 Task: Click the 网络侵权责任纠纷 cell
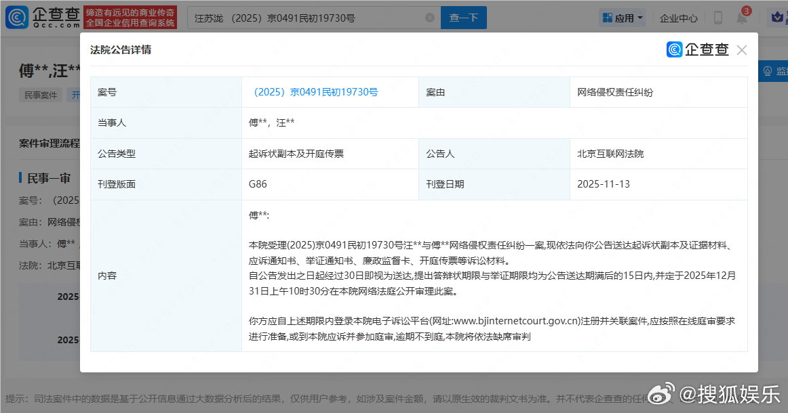click(658, 92)
